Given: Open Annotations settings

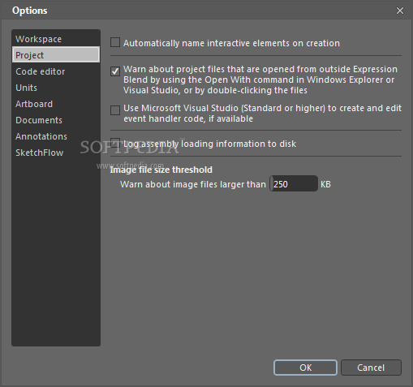Looking at the screenshot, I should 56,136.
